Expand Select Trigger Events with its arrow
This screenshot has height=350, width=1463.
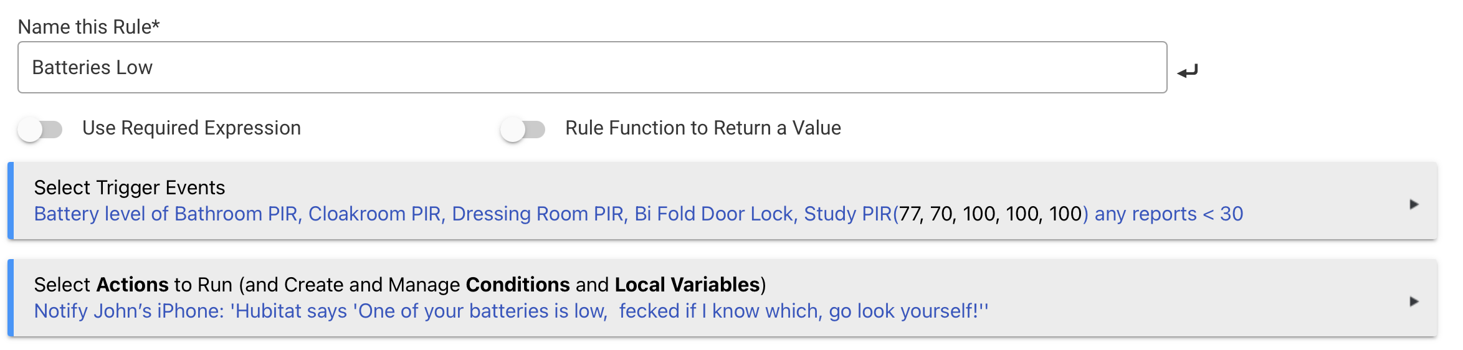click(1414, 204)
